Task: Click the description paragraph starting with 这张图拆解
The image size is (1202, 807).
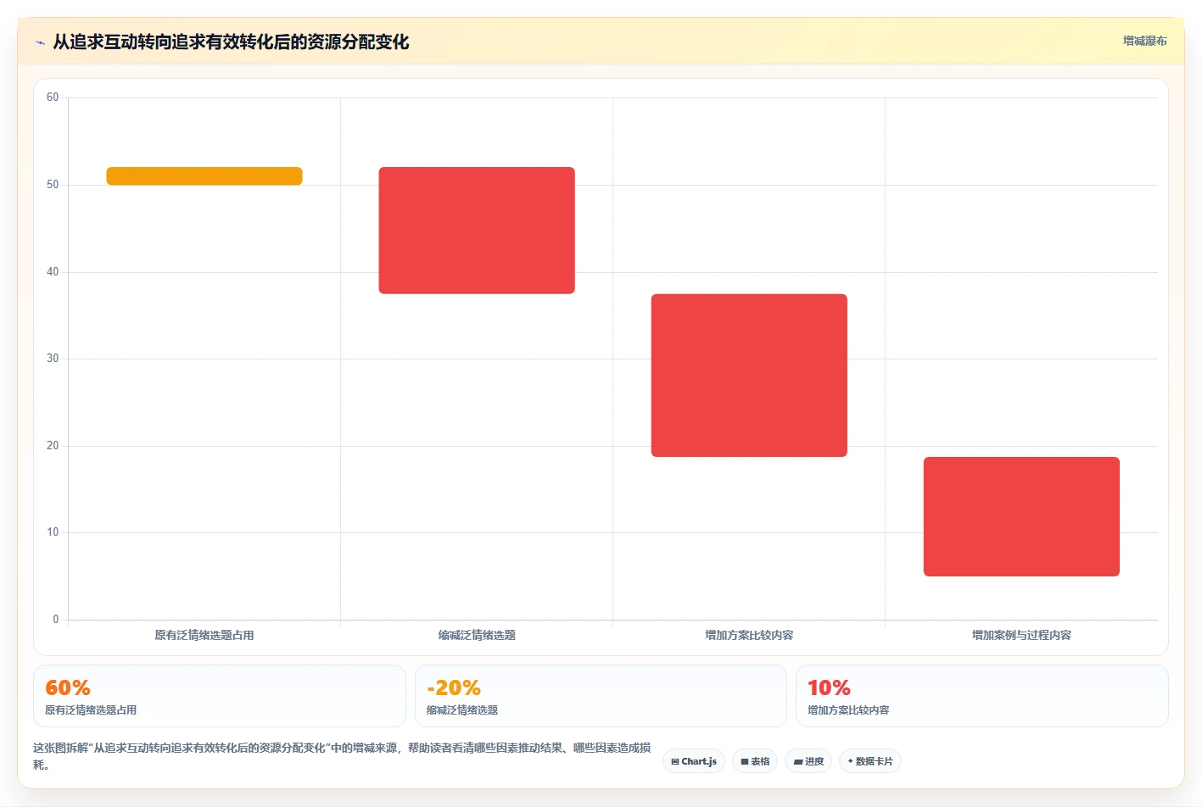Action: (342, 756)
